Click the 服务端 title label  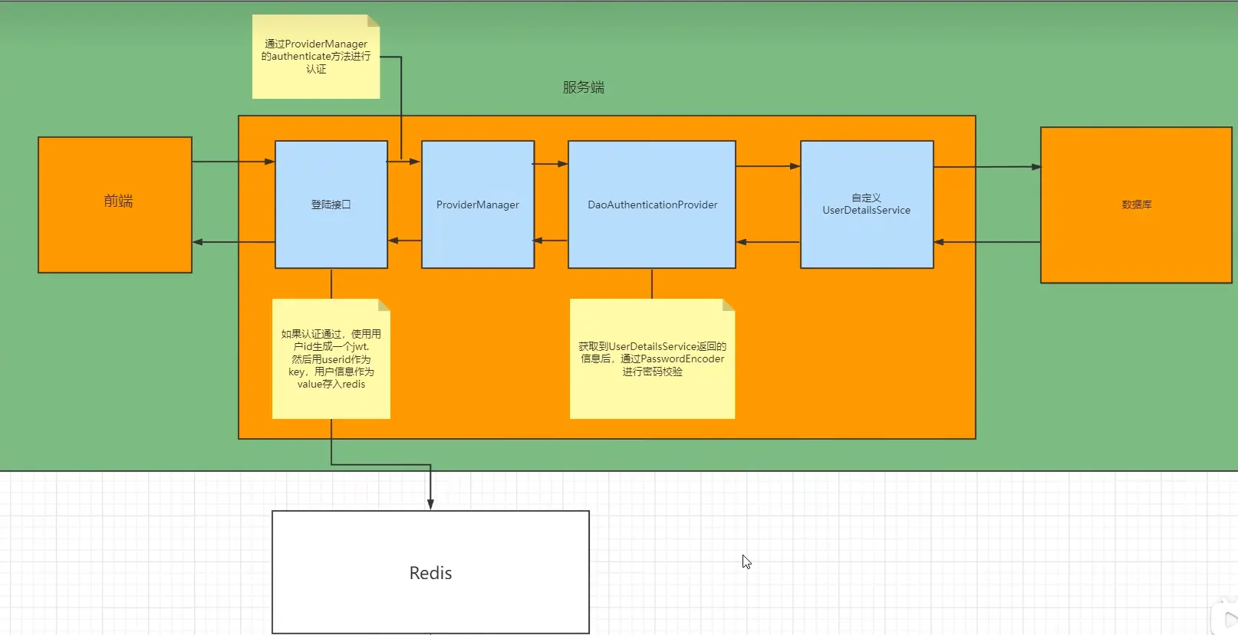coord(583,87)
